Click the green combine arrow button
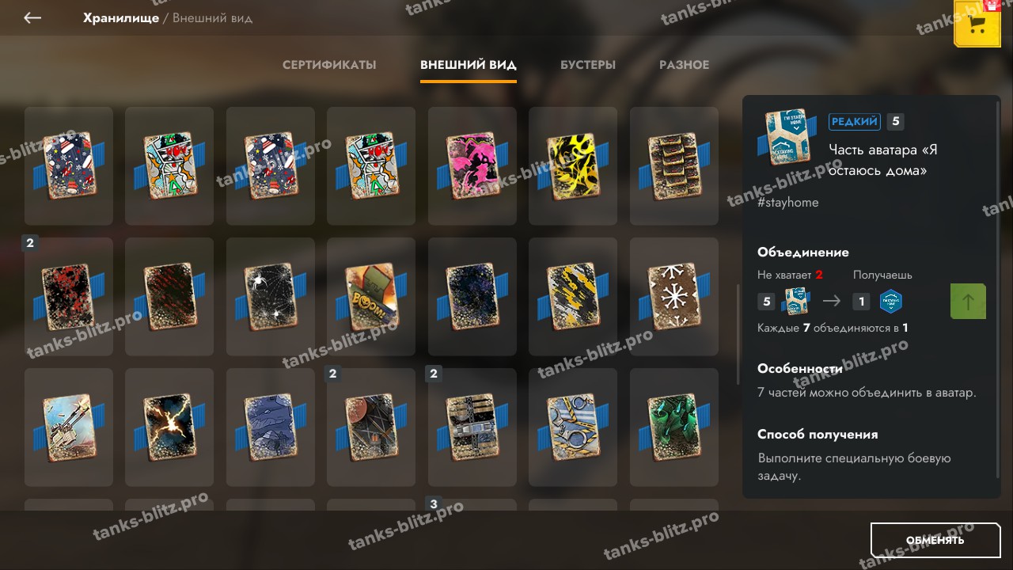The image size is (1013, 570). 968,301
